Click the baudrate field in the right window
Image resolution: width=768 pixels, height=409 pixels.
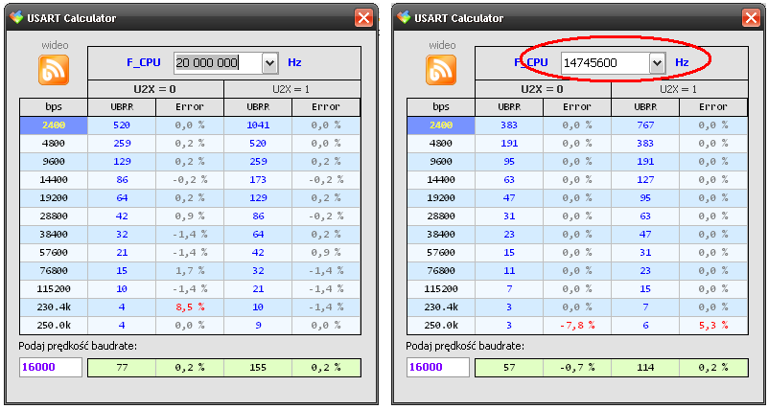pyautogui.click(x=438, y=368)
